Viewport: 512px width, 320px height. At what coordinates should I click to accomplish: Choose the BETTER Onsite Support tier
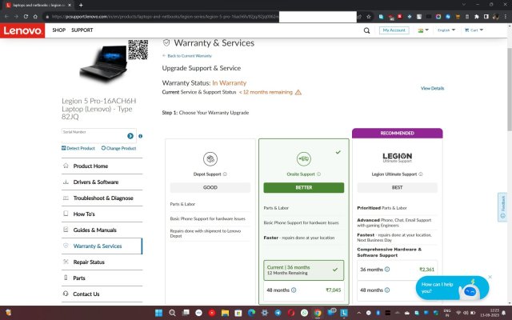304,187
